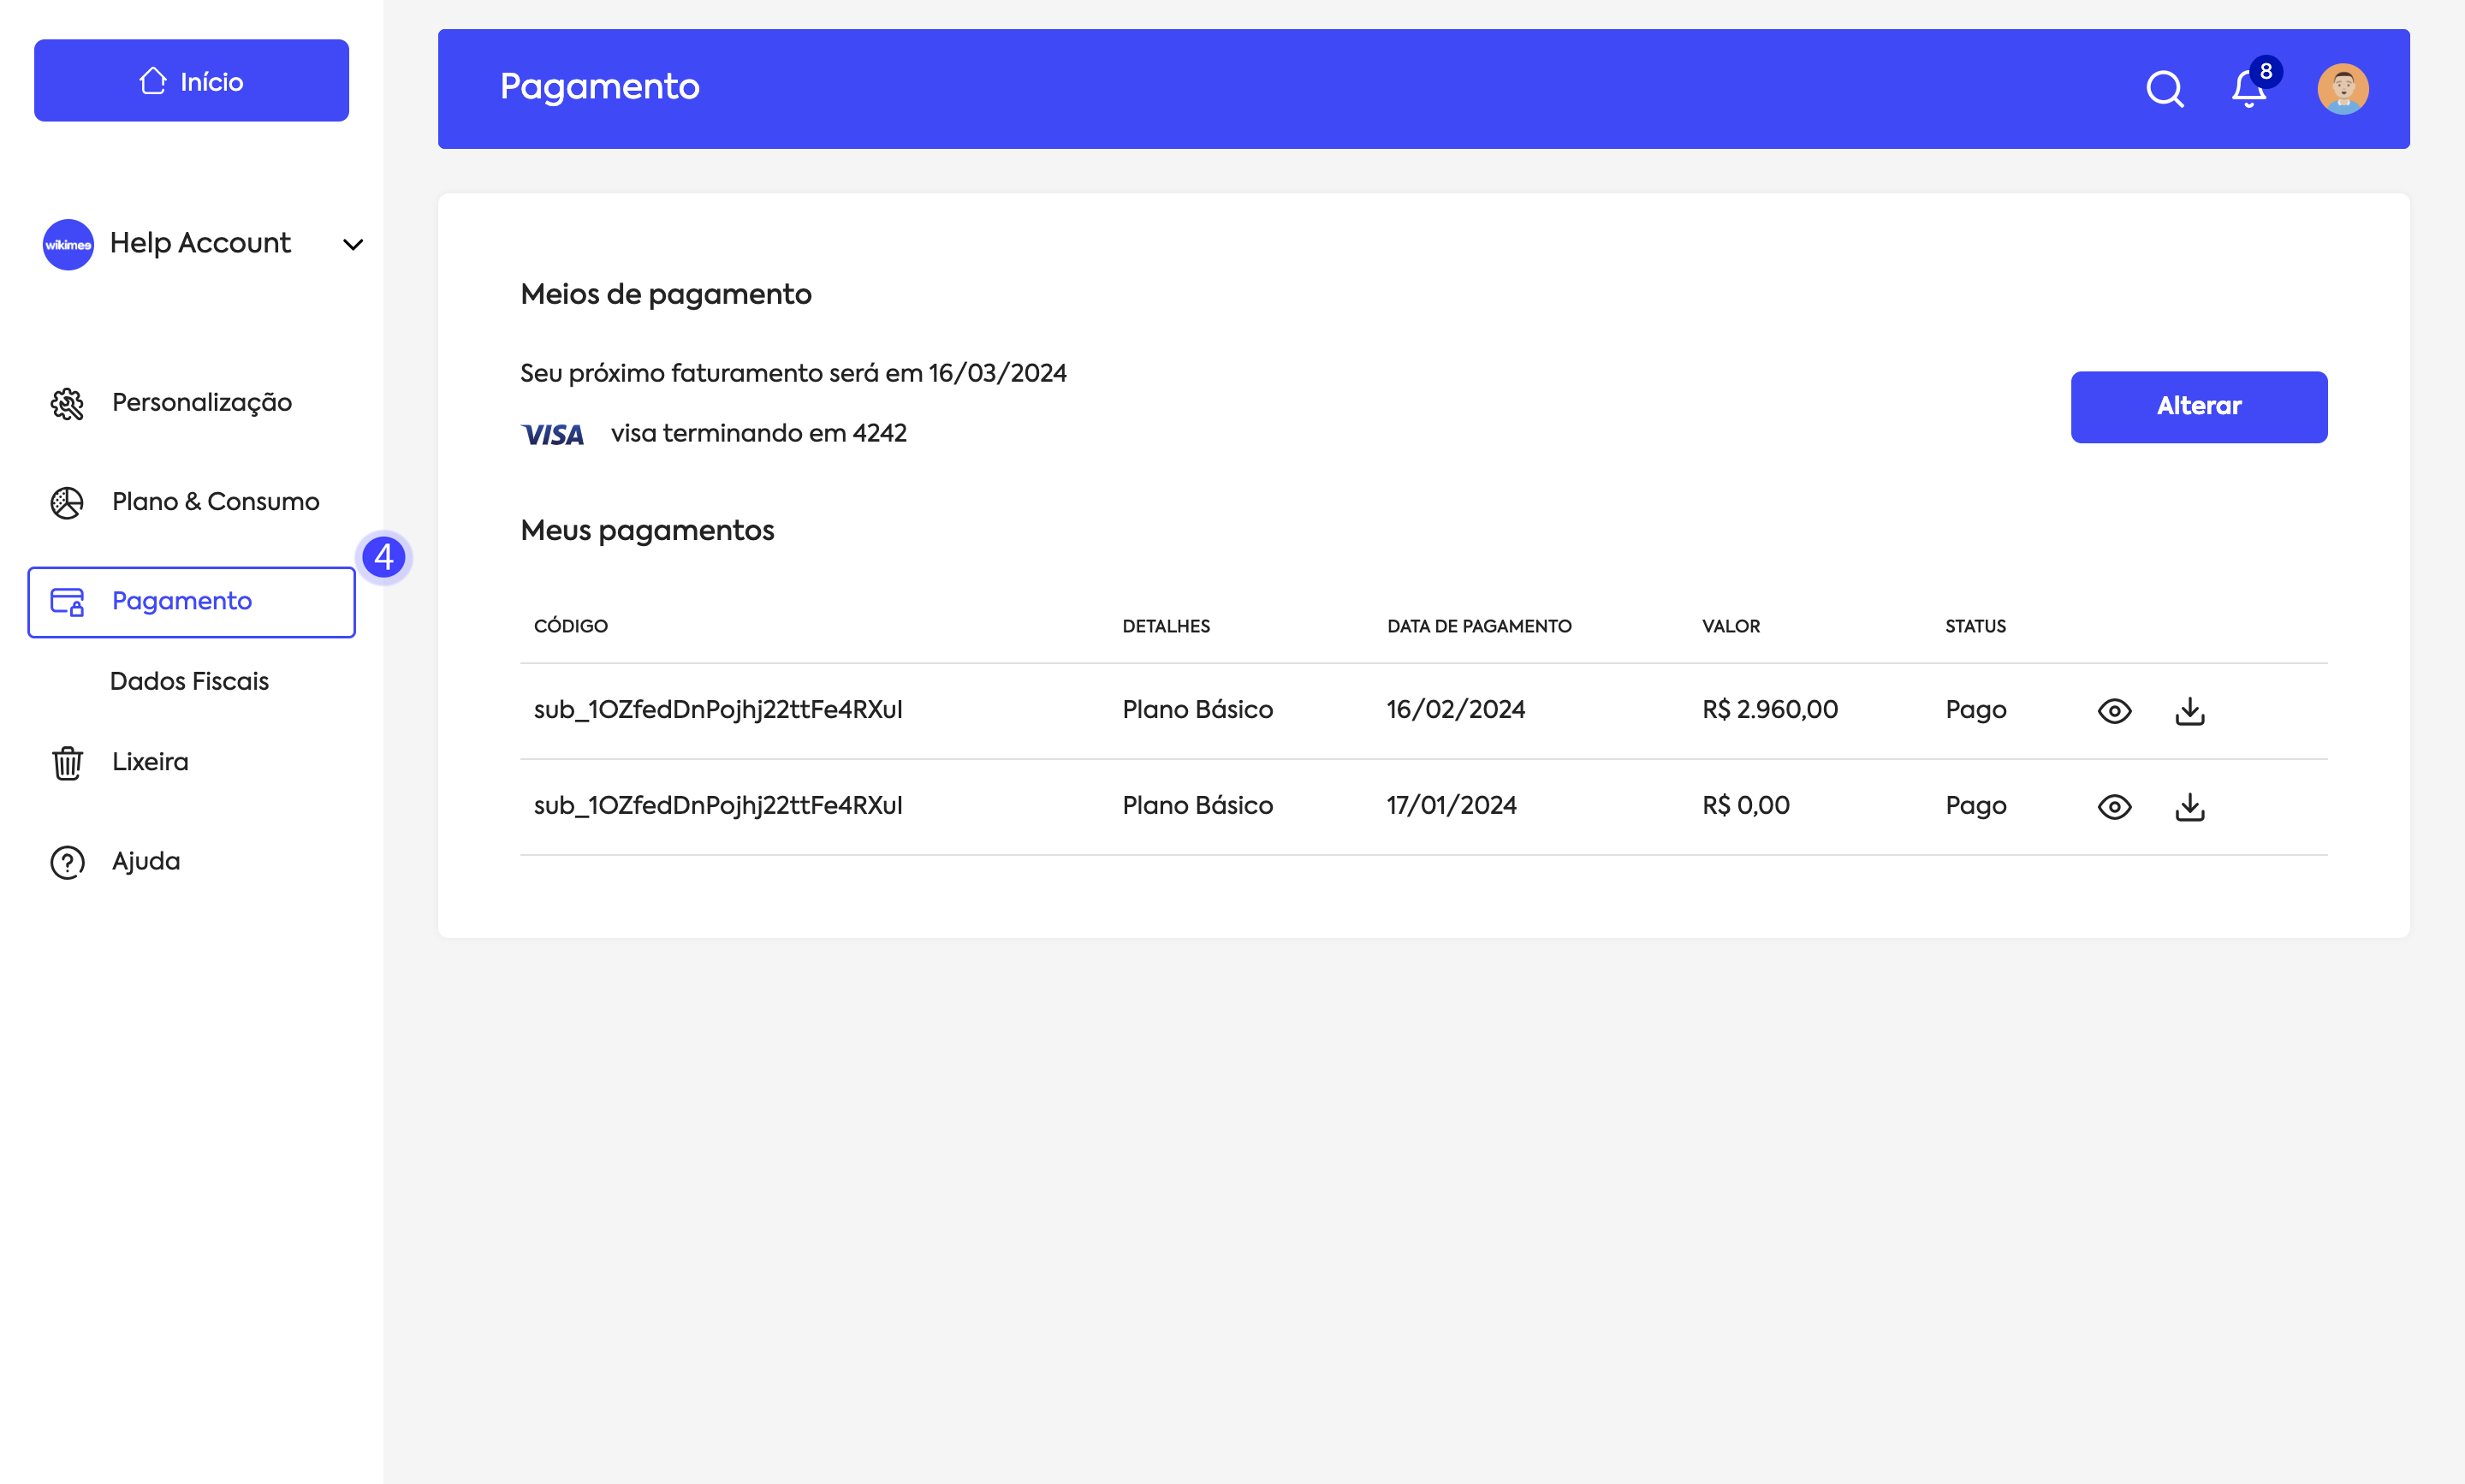
Task: Open the Ajuda help page
Action: [x=145, y=861]
